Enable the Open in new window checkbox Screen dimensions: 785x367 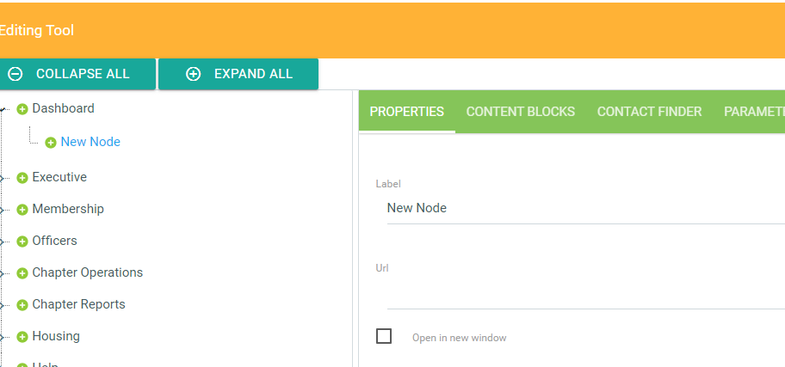tap(384, 336)
